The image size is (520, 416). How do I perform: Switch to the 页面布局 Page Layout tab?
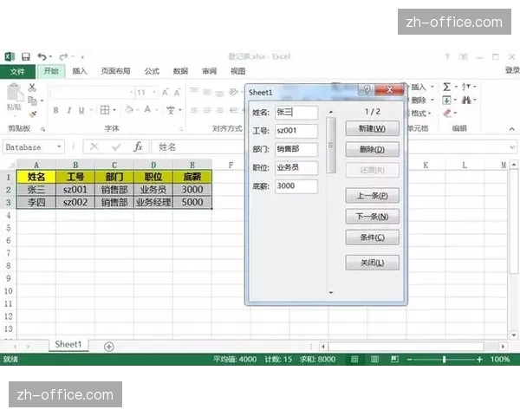tap(115, 71)
